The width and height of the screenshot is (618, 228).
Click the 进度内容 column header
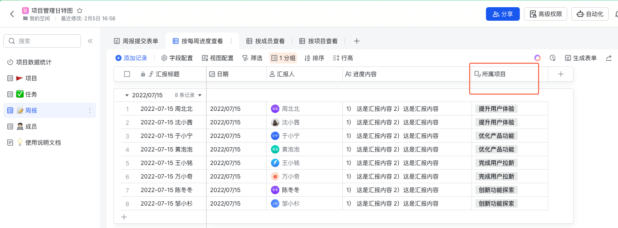[x=407, y=74]
